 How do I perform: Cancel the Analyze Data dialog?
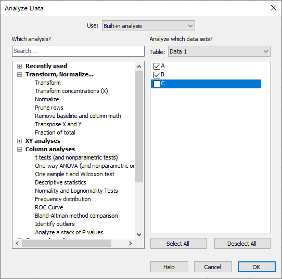click(x=213, y=267)
